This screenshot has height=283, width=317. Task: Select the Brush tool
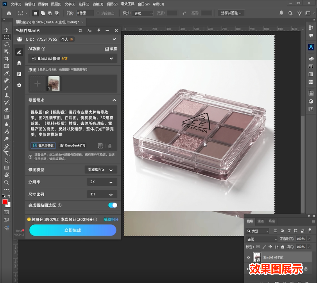click(x=7, y=88)
